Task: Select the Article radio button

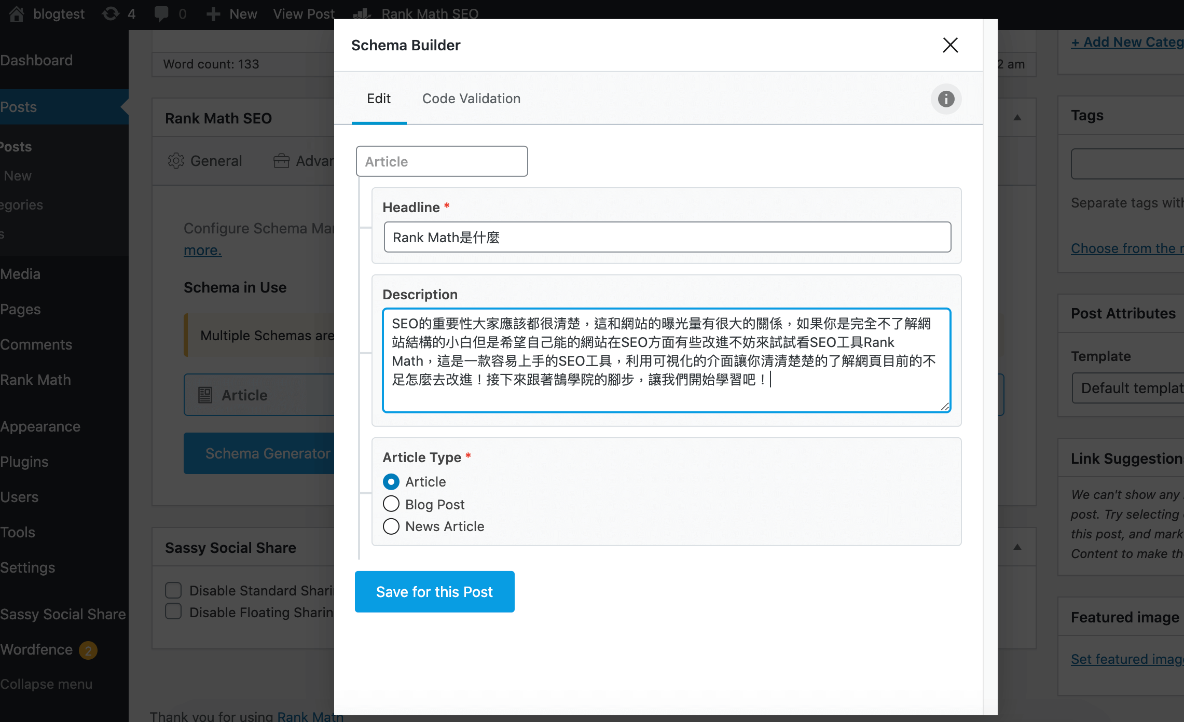Action: [391, 481]
